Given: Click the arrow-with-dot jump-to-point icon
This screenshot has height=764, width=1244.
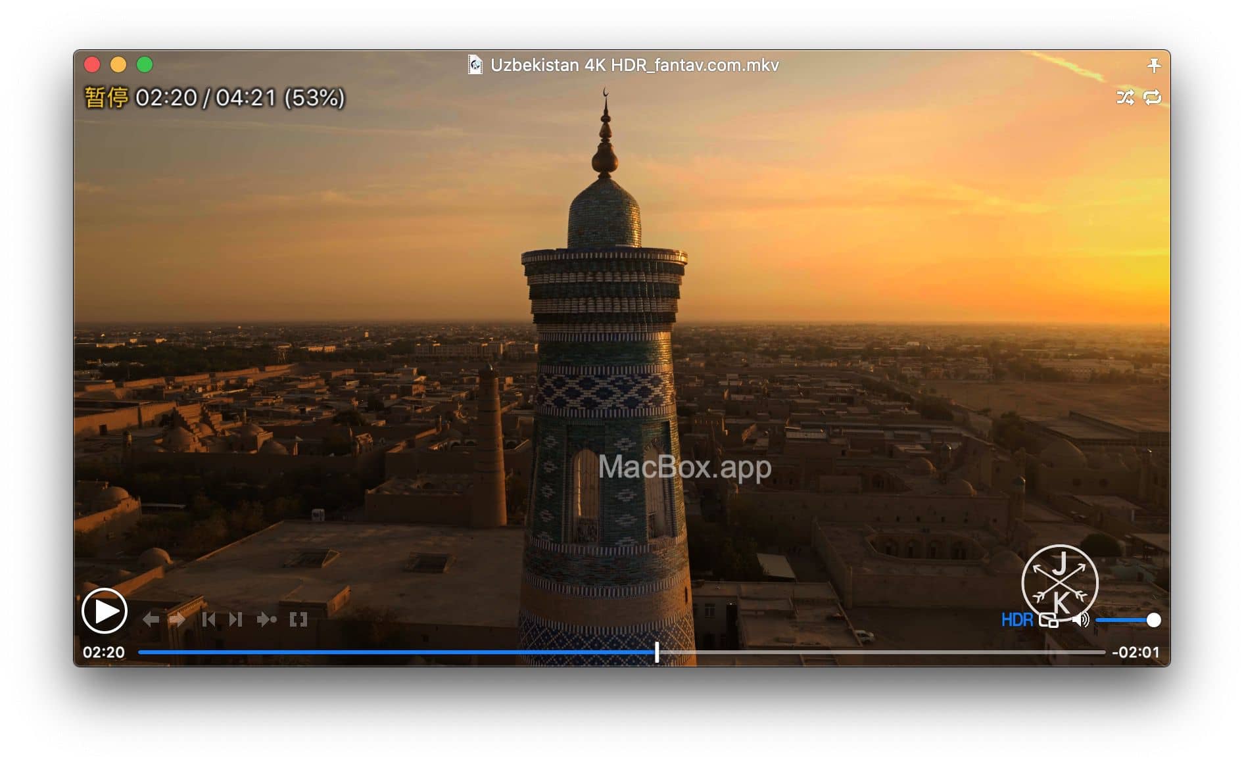Looking at the screenshot, I should 266,619.
